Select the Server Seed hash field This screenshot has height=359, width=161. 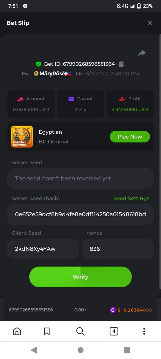[x=80, y=215]
